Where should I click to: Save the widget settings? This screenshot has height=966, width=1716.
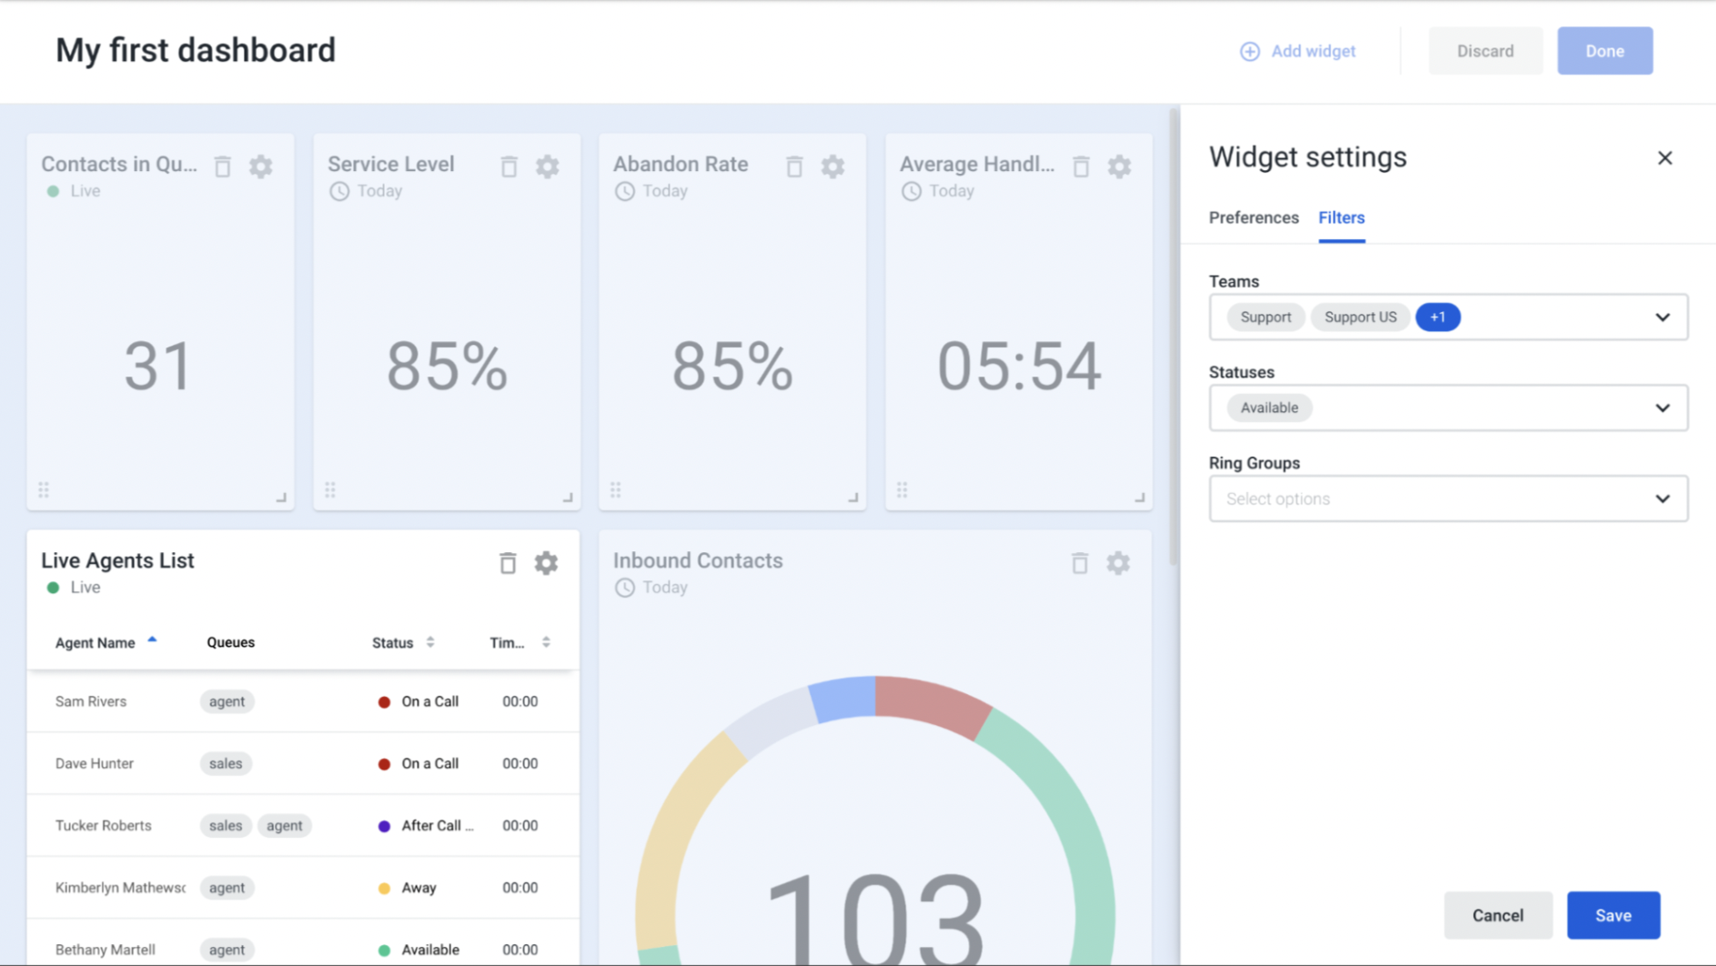tap(1613, 915)
